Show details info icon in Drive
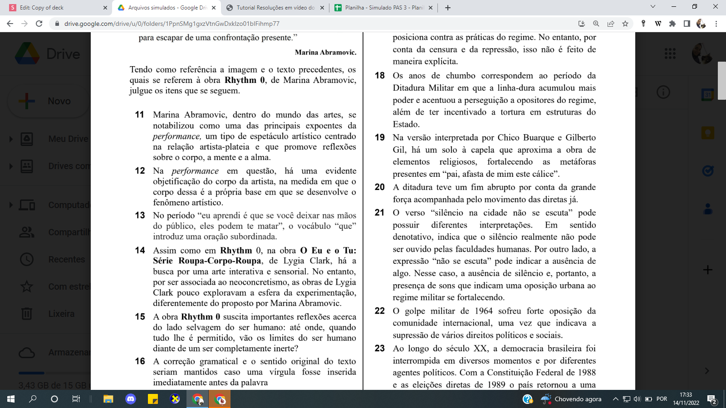 click(663, 92)
